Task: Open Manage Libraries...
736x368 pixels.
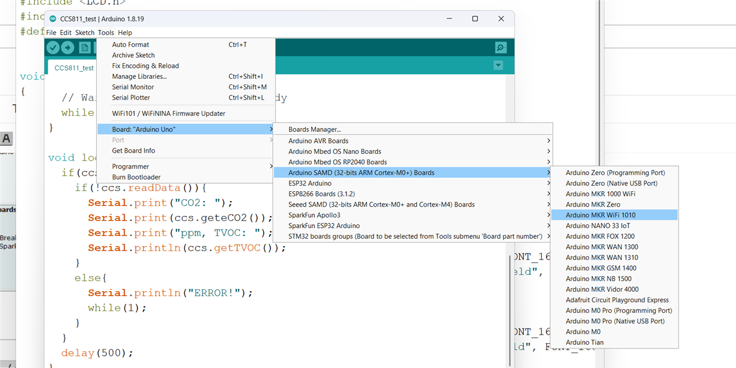Action: tap(186, 76)
